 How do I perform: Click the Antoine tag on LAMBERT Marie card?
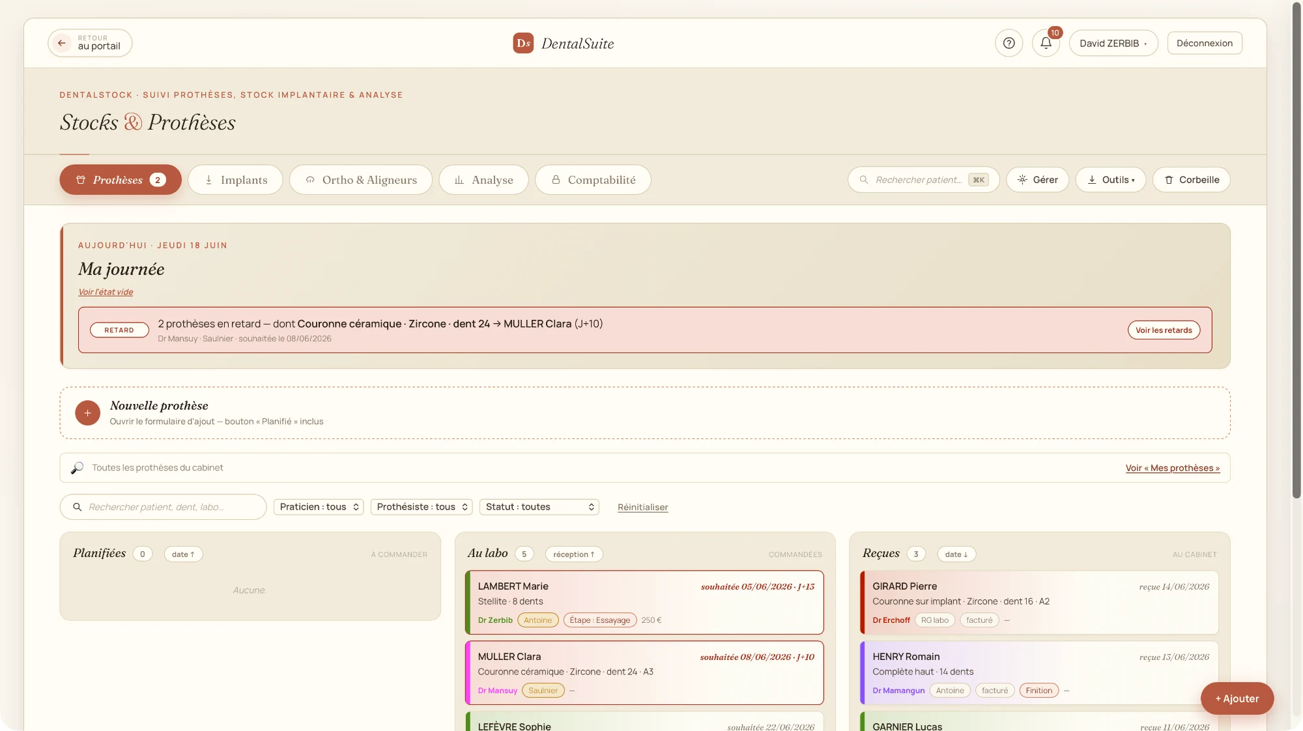point(537,620)
